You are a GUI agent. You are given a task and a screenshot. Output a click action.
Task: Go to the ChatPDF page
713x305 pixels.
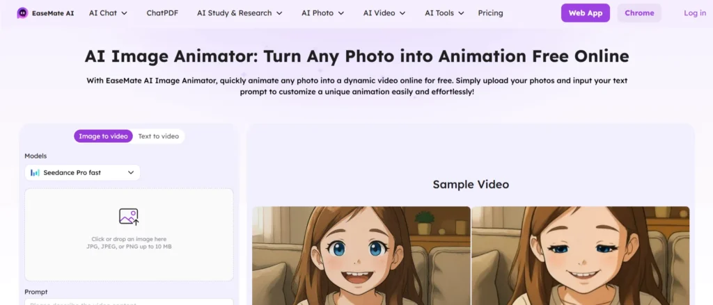[x=162, y=13]
